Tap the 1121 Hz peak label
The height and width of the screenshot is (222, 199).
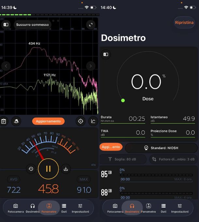[50, 75]
